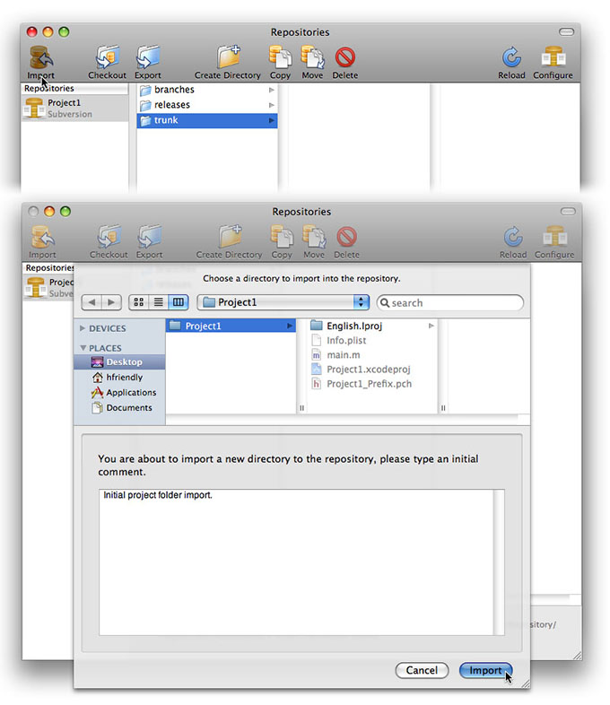The height and width of the screenshot is (705, 610).
Task: Click in initial comment text area
Action: click(297, 562)
